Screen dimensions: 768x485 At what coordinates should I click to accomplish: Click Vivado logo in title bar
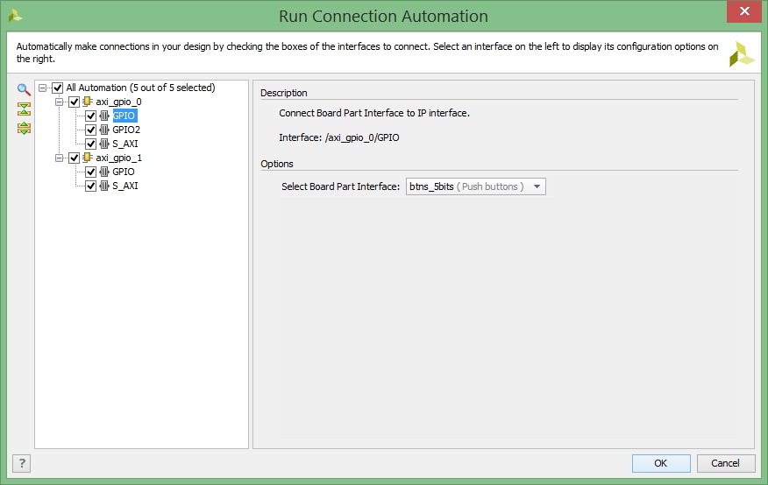click(15, 16)
